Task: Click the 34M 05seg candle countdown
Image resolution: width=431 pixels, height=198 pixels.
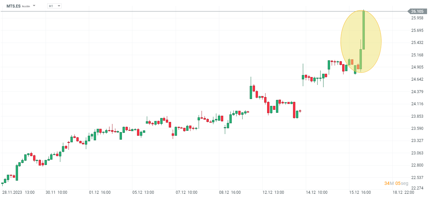Action: coord(396,183)
